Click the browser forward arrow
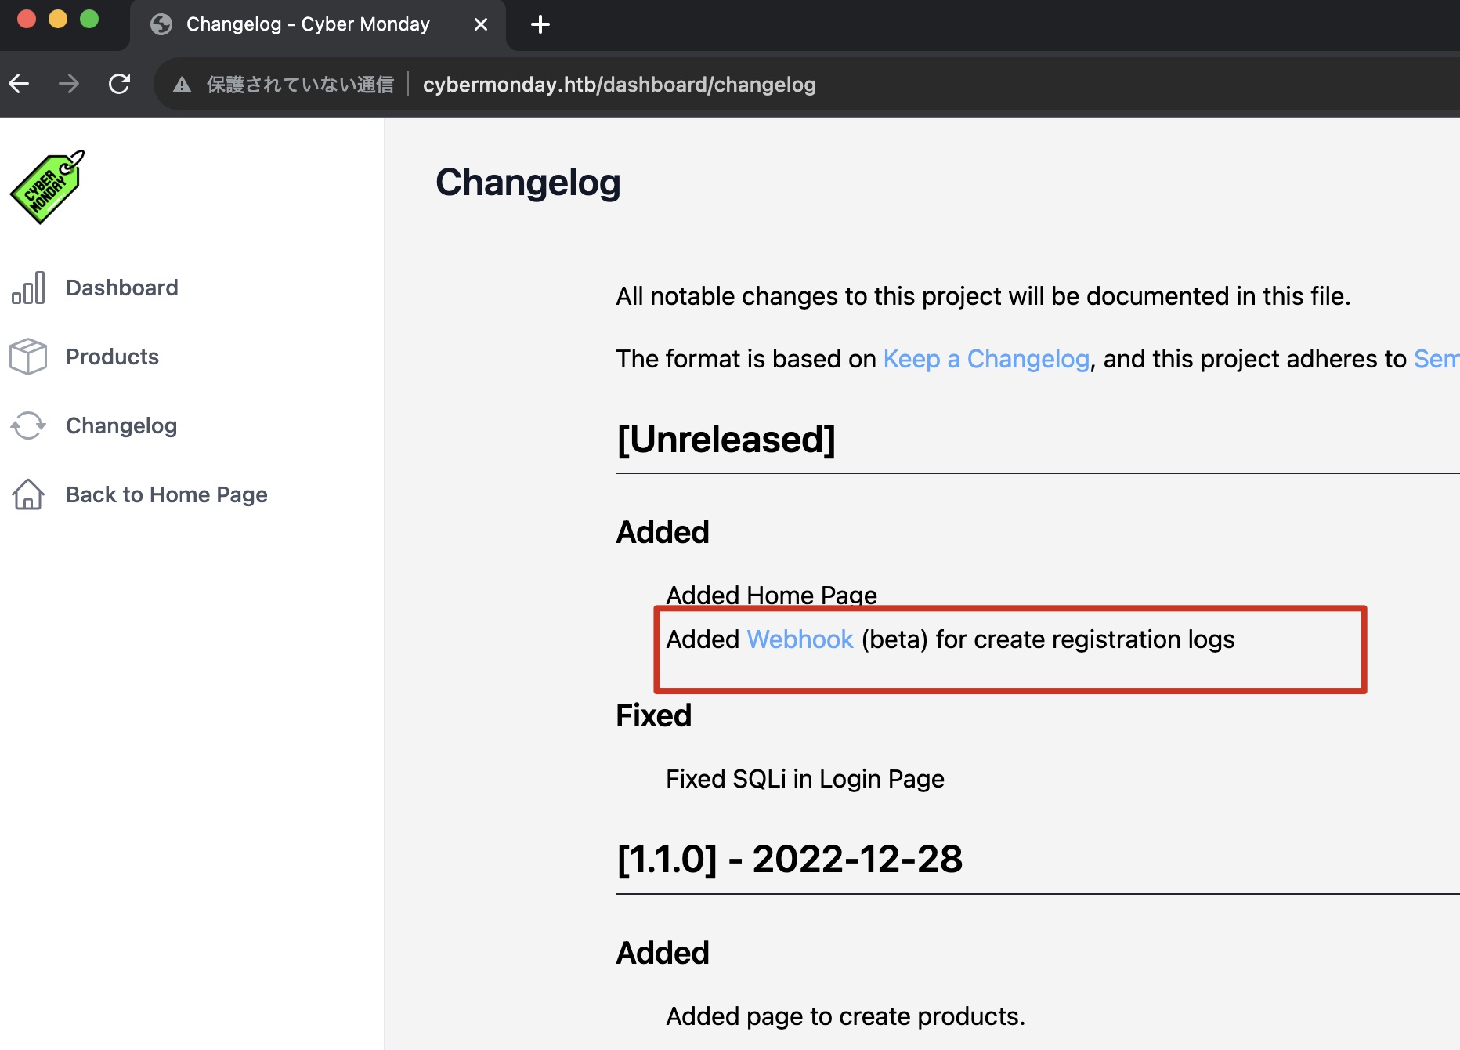Screen dimensions: 1460x1050 [69, 84]
